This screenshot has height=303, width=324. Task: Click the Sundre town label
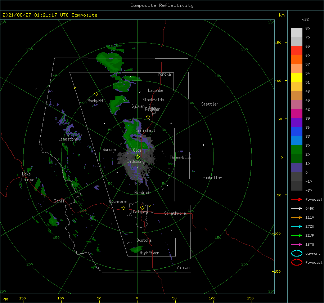tap(109, 150)
